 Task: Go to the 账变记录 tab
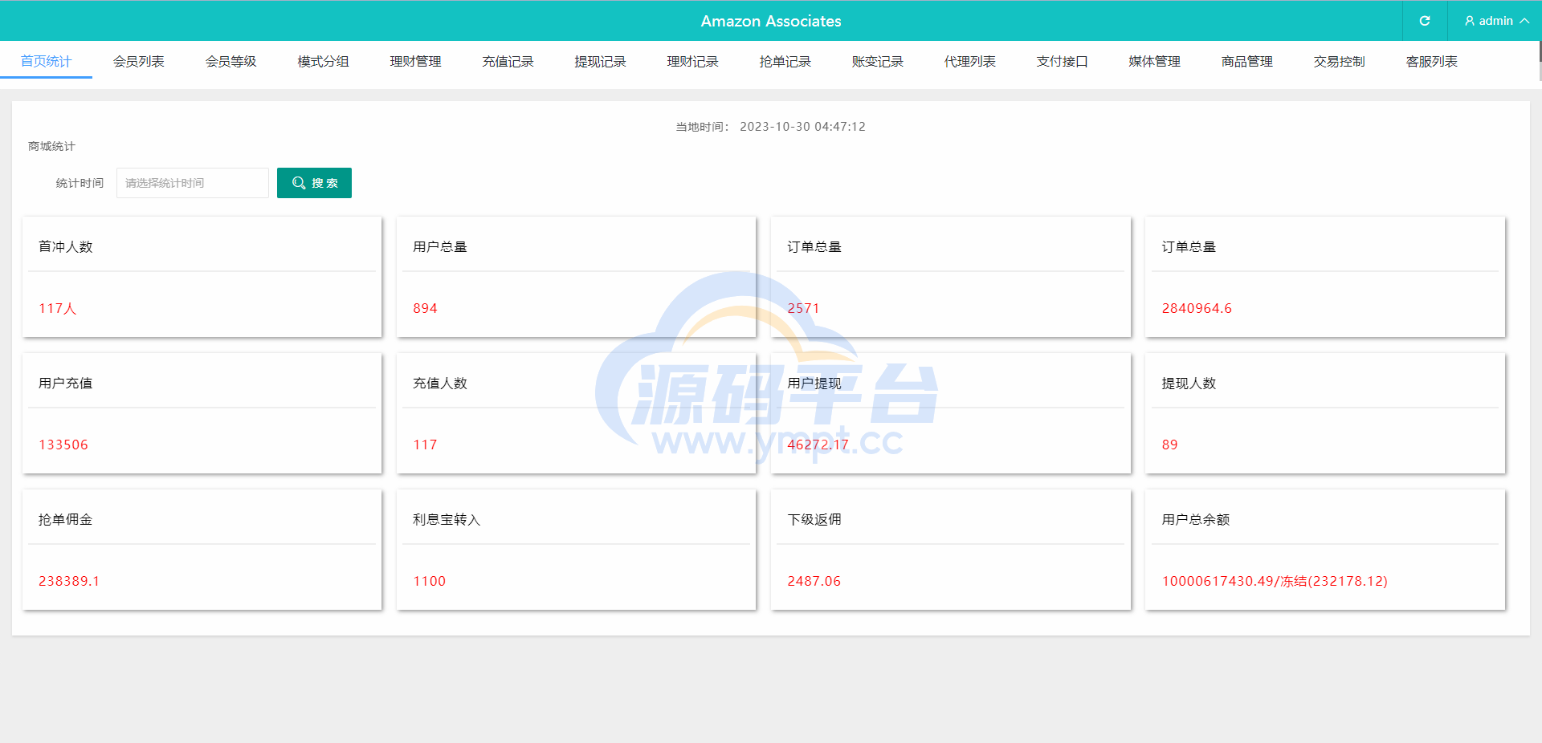877,61
